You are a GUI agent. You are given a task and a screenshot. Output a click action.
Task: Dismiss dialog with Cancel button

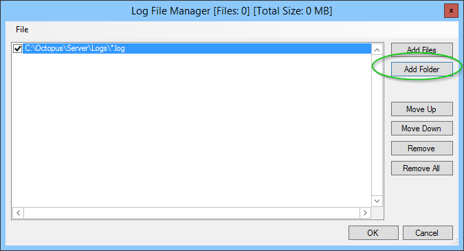(428, 233)
